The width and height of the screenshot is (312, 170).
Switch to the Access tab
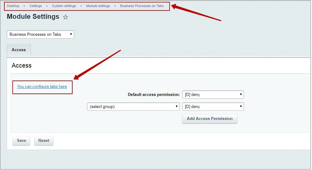tap(19, 50)
